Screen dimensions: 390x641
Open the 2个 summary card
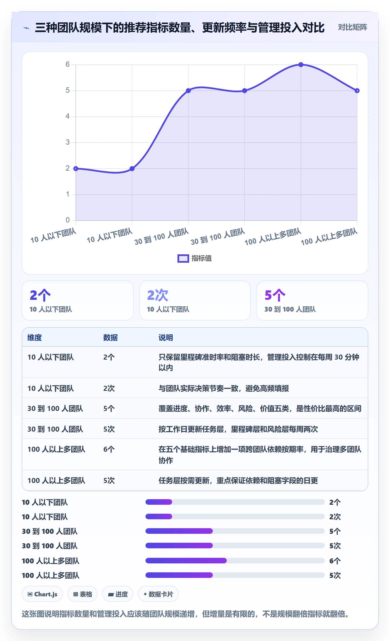(78, 300)
